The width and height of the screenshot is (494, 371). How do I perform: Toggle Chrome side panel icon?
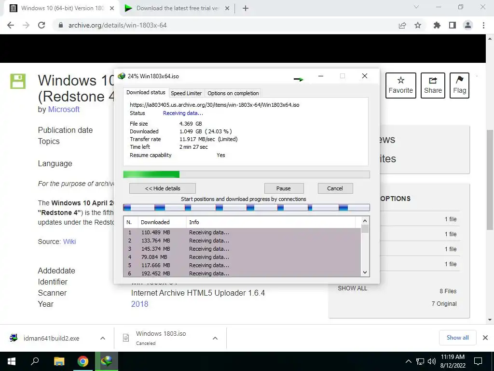[x=453, y=25]
